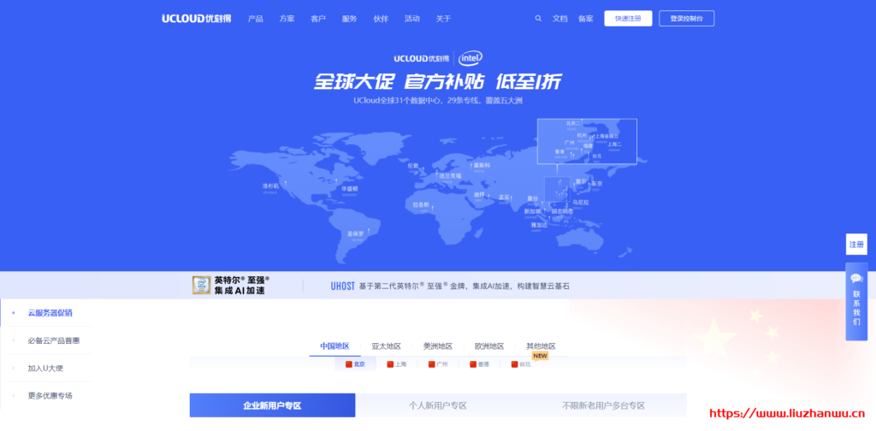Click the 华盛顿 label on the map
Image resolution: width=876 pixels, height=431 pixels.
[349, 189]
